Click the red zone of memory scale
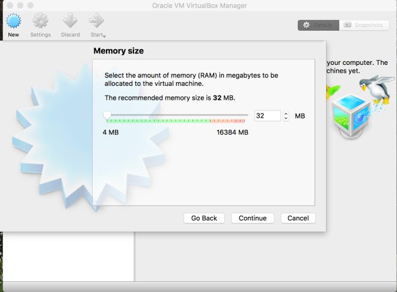This screenshot has height=292, width=397. pos(239,121)
